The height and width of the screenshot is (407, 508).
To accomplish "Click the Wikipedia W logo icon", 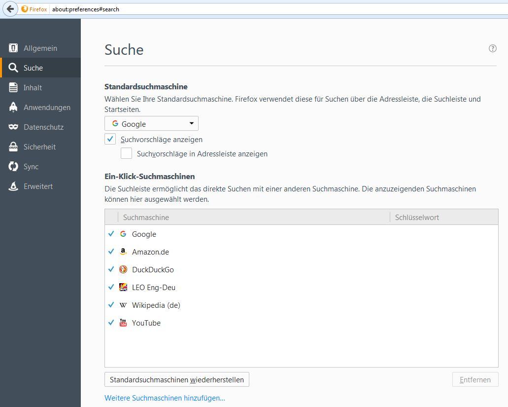I will (x=123, y=305).
